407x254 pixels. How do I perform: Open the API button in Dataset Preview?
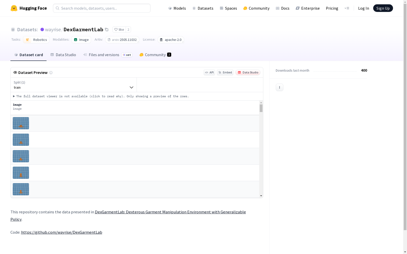(209, 72)
